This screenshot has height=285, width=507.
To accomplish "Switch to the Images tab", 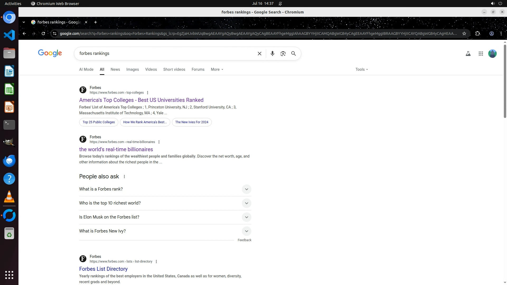I will [132, 69].
